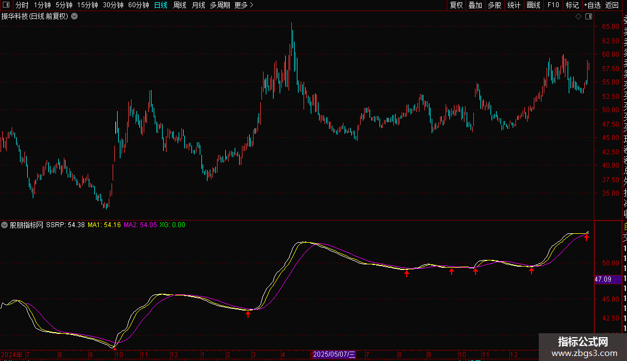Switch to 周线 weekly chart
Image resolution: width=627 pixels, height=361 pixels.
(180, 5)
